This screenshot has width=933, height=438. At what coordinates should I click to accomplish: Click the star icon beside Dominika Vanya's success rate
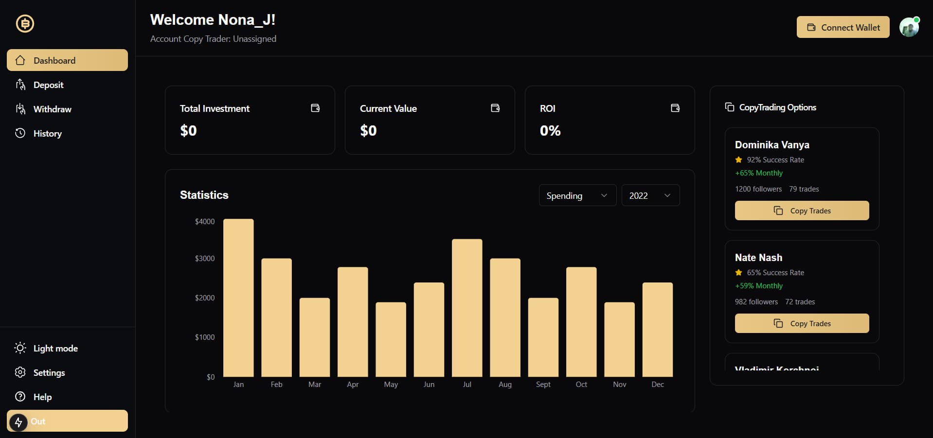click(x=738, y=160)
